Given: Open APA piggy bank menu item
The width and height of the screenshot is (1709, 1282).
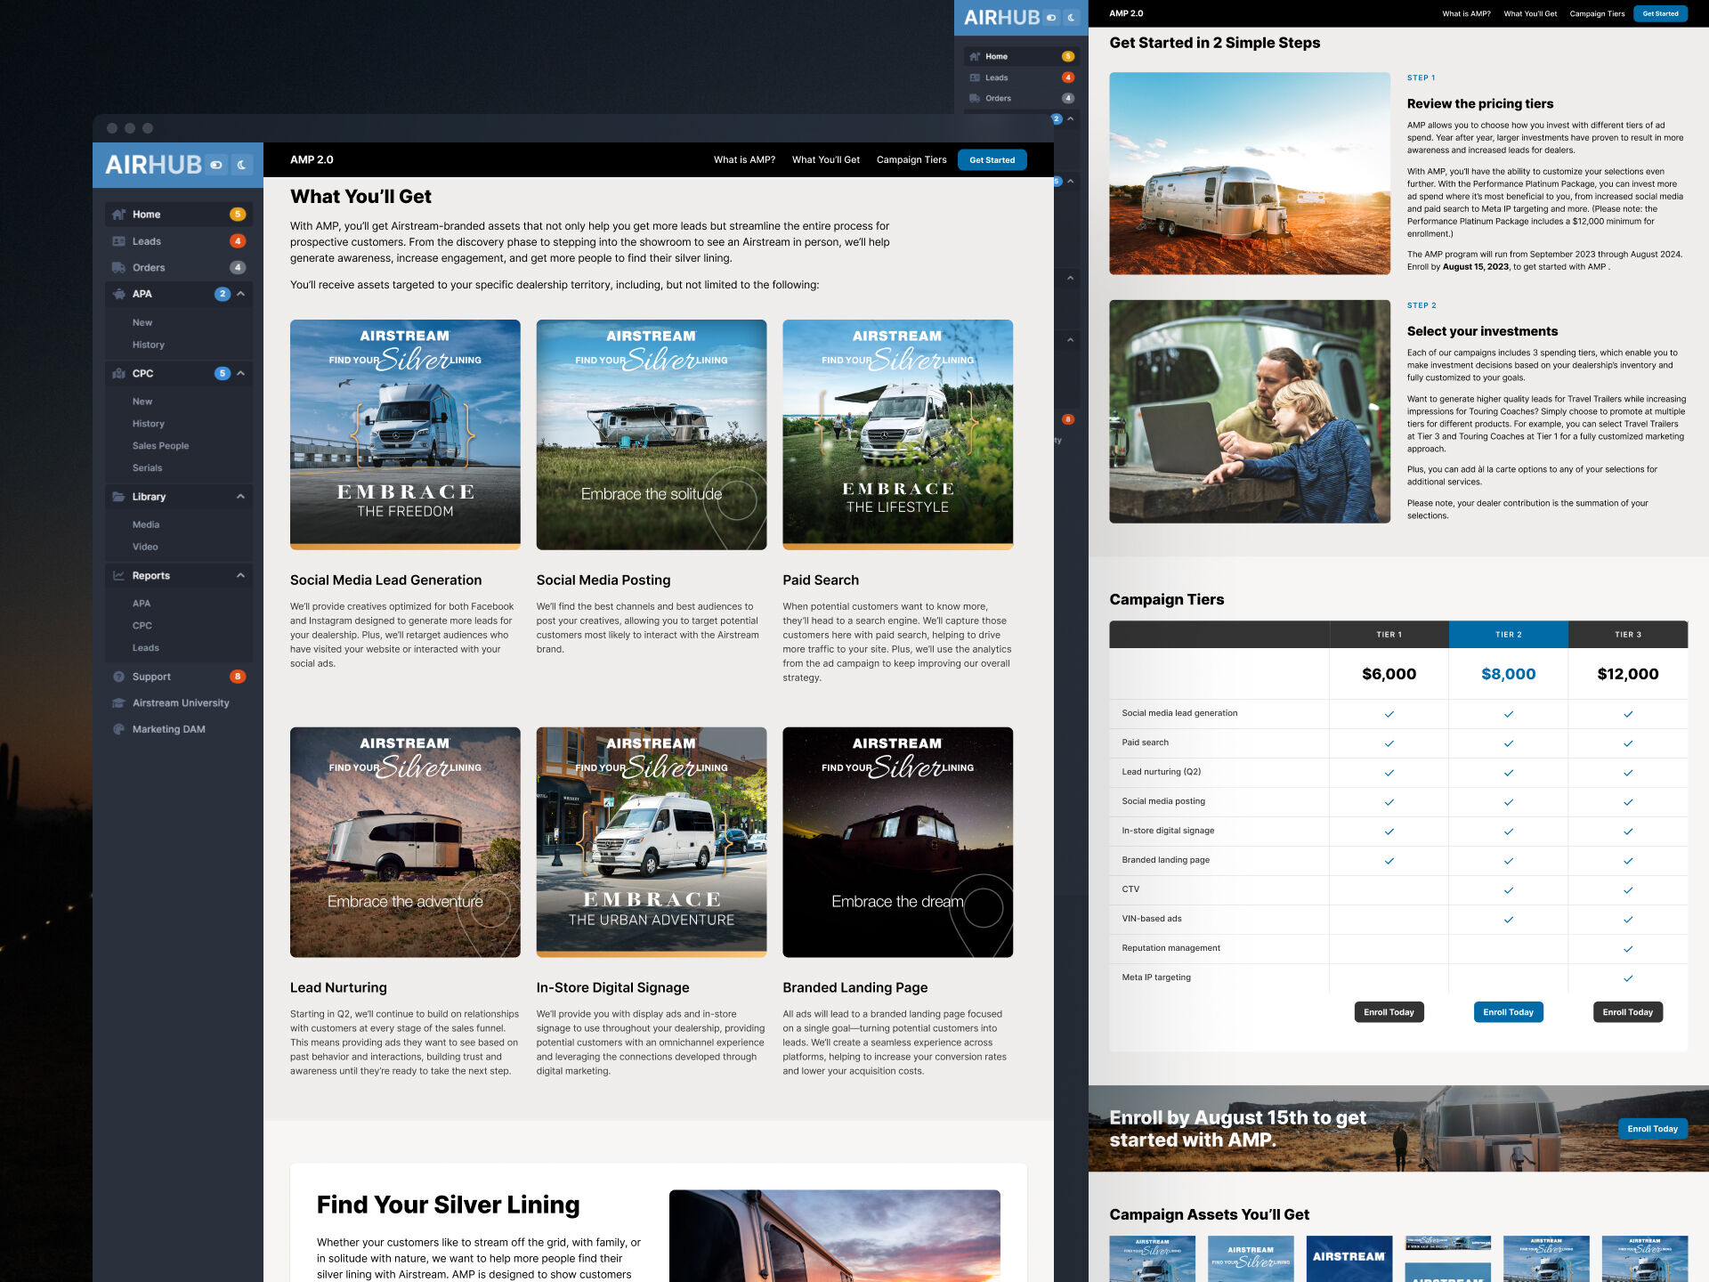Looking at the screenshot, I should coord(119,294).
